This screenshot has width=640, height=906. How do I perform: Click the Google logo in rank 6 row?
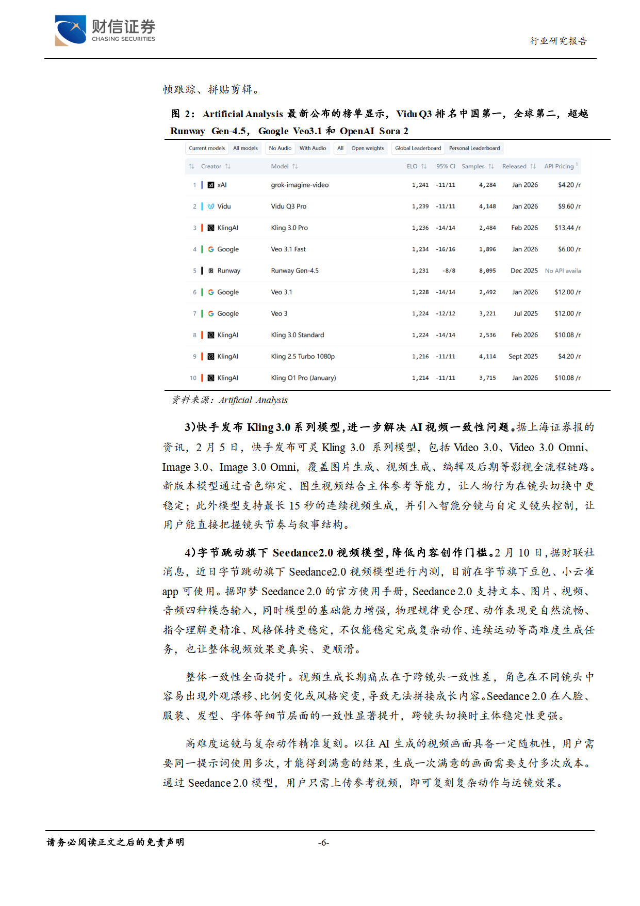pyautogui.click(x=211, y=292)
